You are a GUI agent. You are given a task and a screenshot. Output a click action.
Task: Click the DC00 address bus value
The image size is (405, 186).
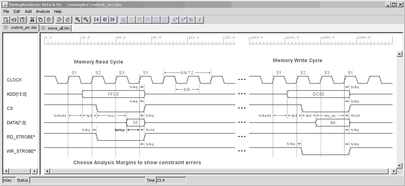(x=318, y=94)
